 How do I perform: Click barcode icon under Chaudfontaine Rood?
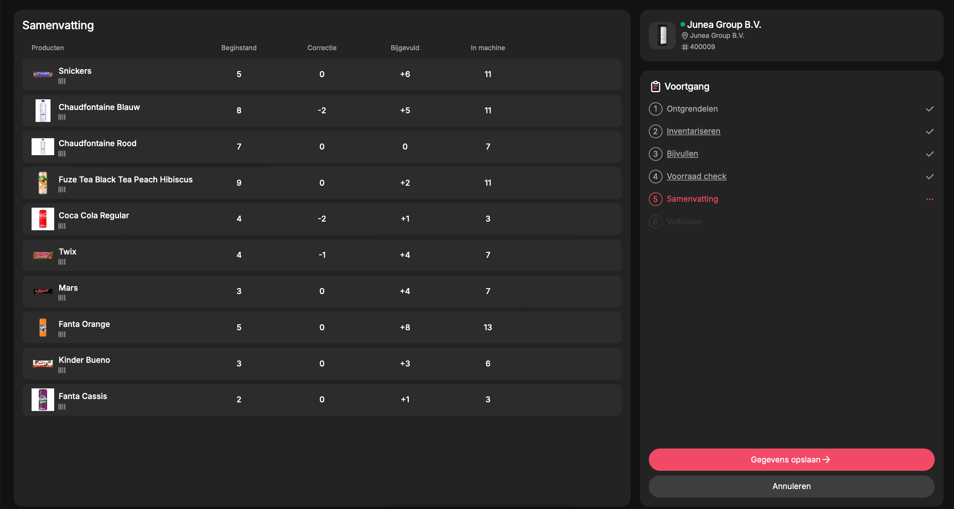coord(62,153)
